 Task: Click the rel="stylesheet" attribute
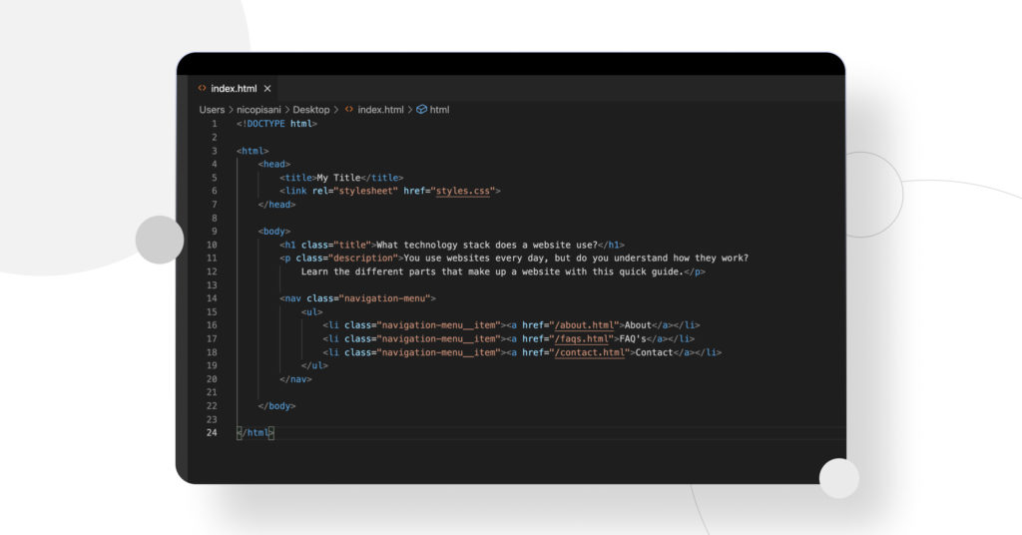pyautogui.click(x=355, y=191)
